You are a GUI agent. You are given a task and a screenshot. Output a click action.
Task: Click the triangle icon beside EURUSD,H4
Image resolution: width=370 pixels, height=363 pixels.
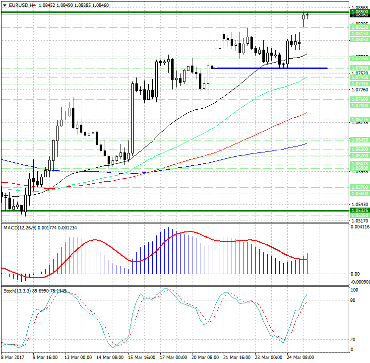3,5
